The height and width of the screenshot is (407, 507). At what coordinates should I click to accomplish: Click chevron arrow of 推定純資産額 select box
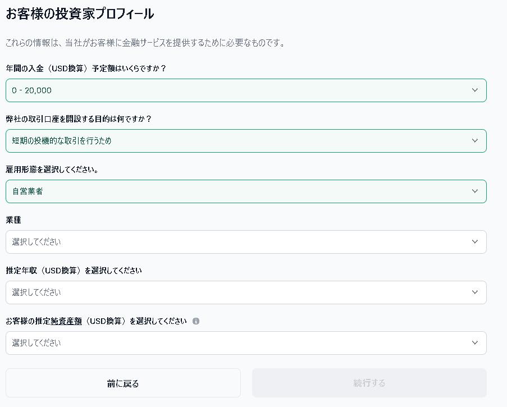click(x=474, y=342)
